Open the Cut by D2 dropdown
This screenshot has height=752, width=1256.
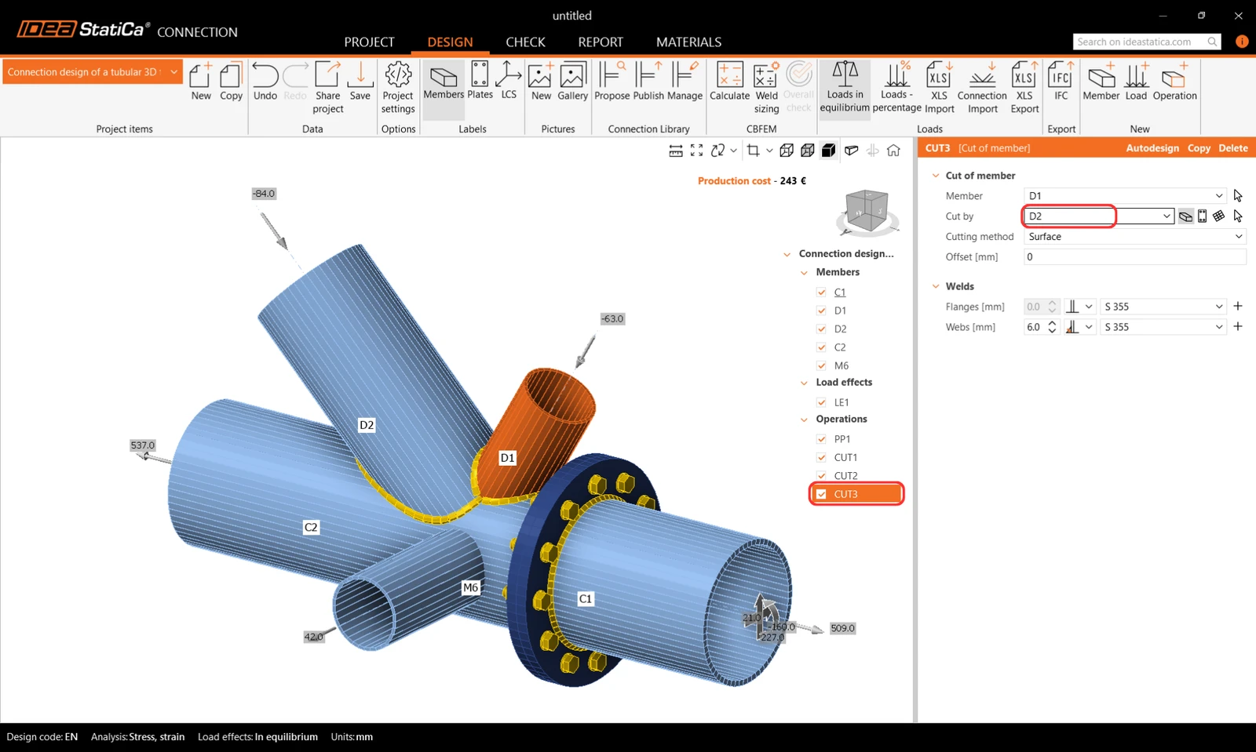pyautogui.click(x=1167, y=216)
